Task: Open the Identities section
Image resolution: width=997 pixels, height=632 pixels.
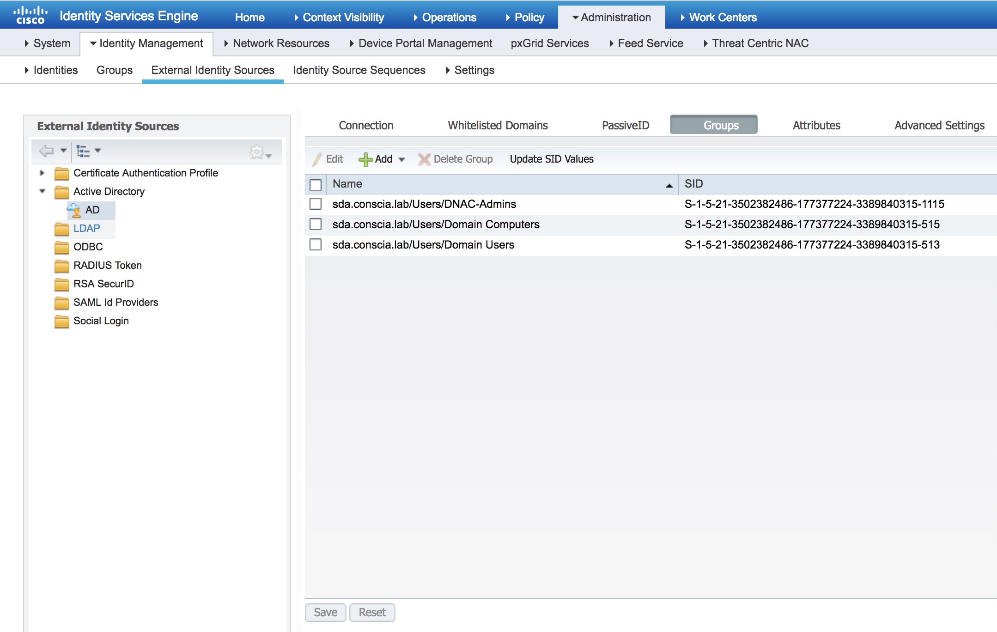Action: 51,70
